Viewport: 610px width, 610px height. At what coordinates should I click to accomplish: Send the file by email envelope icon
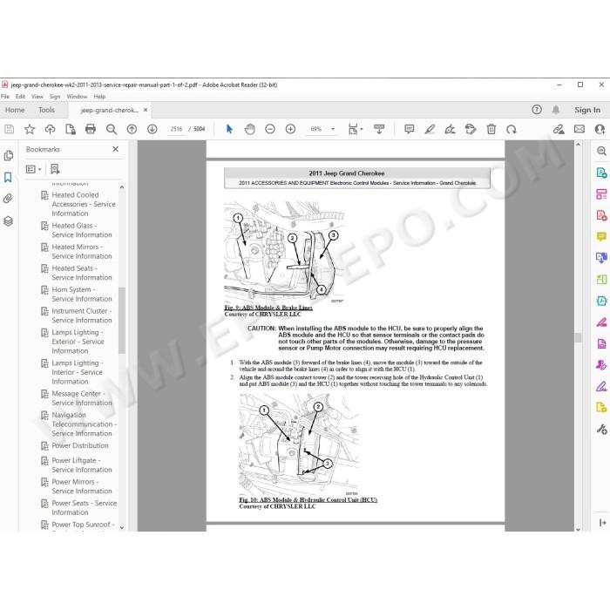click(x=579, y=129)
